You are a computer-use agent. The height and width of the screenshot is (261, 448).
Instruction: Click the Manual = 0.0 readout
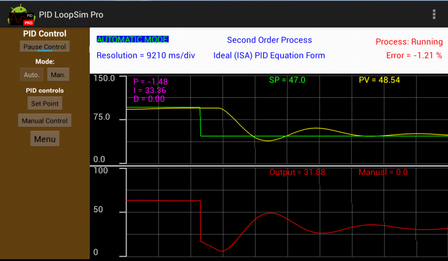pos(383,172)
